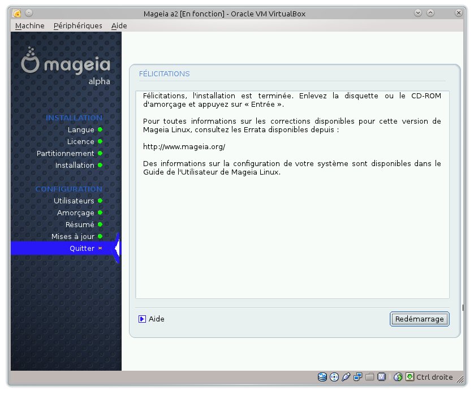Open the Aide menu in the menu bar

pyautogui.click(x=119, y=25)
